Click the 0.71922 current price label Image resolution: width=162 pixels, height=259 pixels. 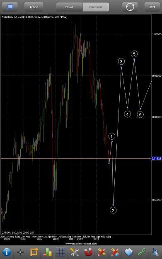pyautogui.click(x=156, y=159)
